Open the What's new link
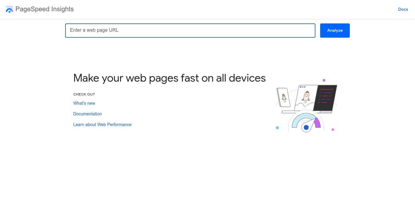The width and height of the screenshot is (415, 218). pos(84,103)
